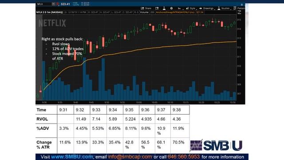Click the flask studies icon next to gear

pos(164,8)
